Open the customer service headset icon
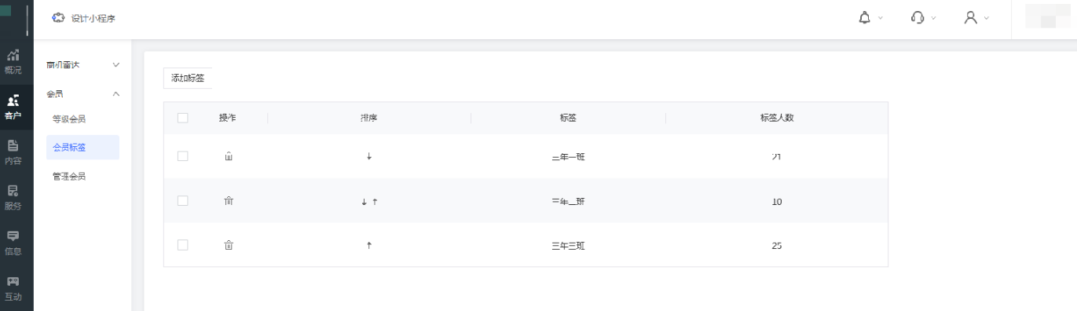The image size is (1077, 311). pos(918,17)
